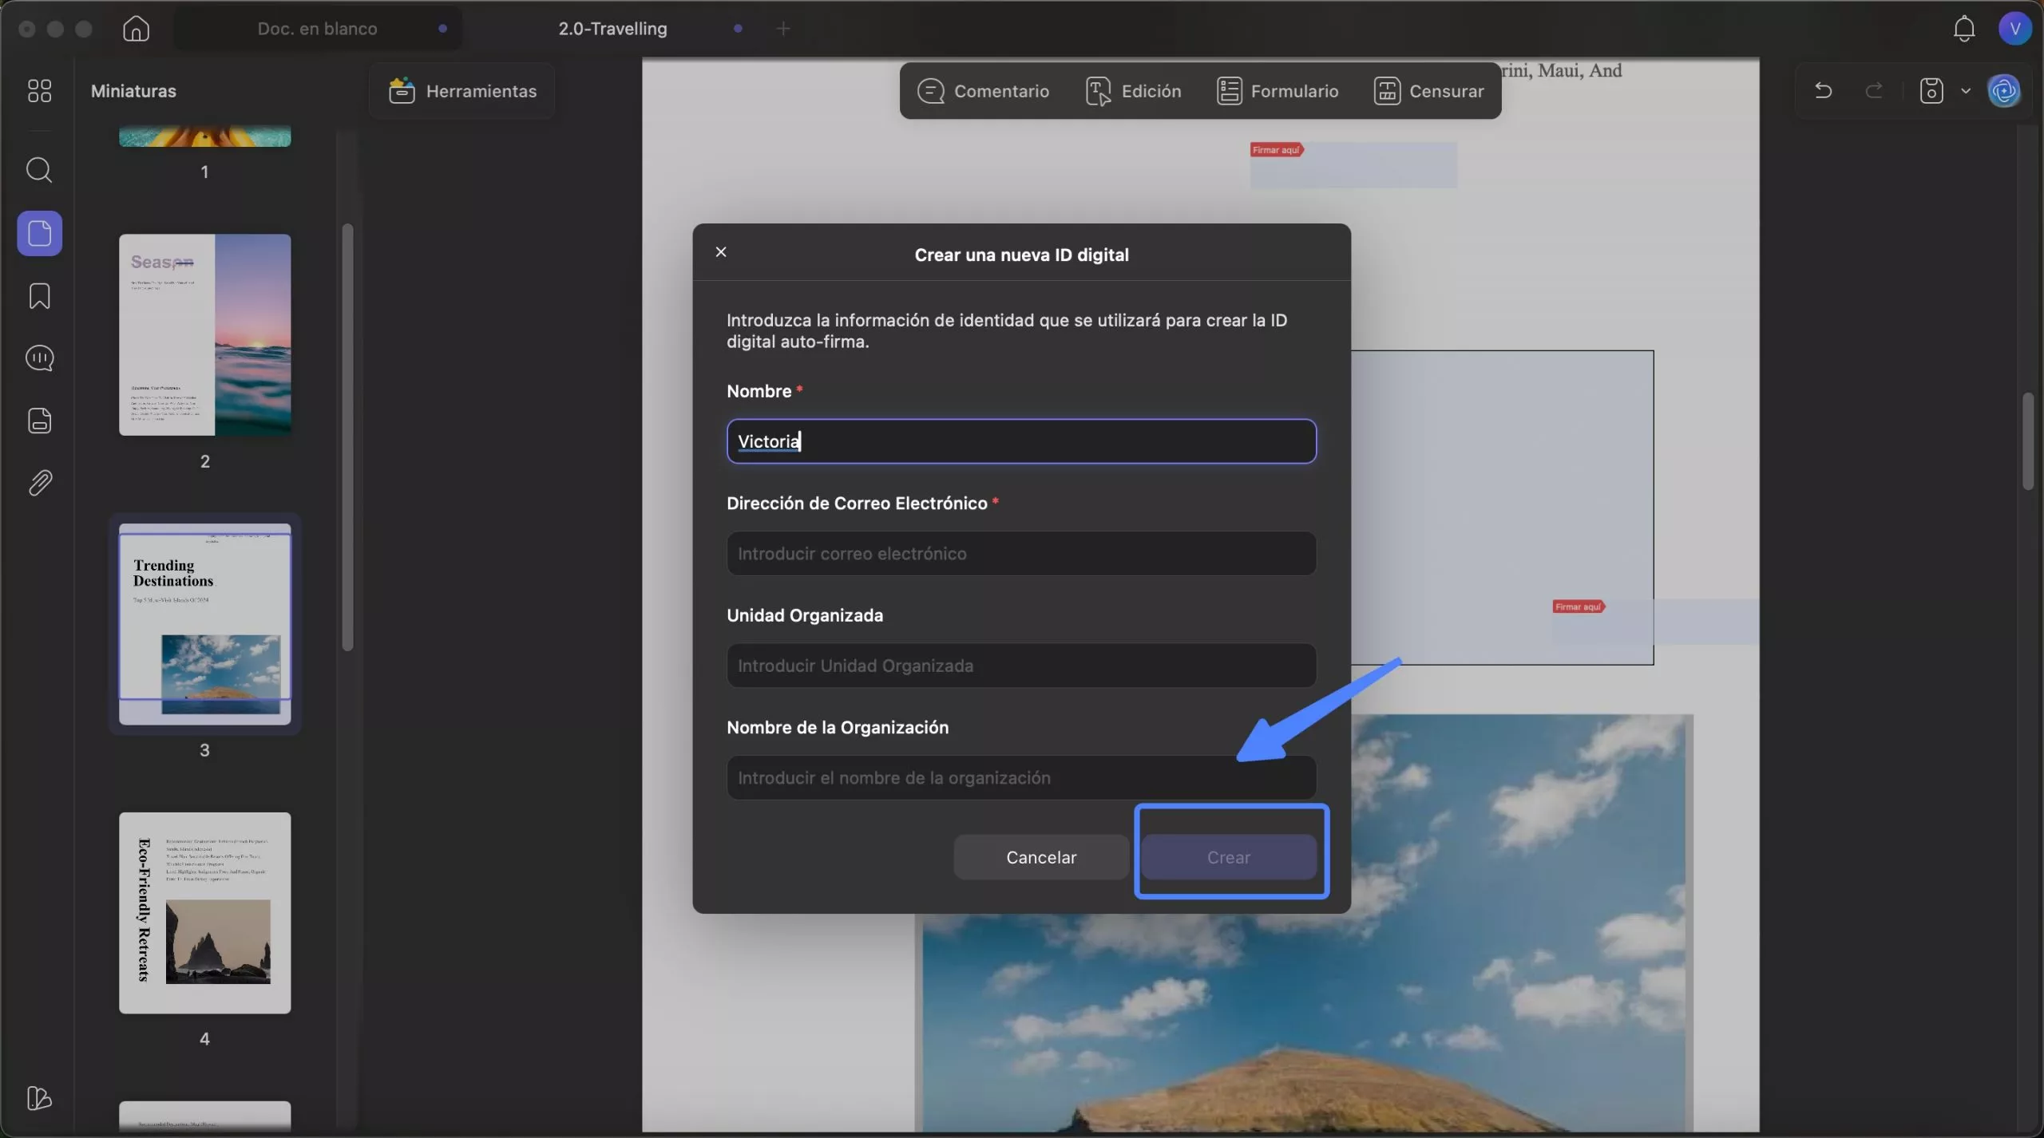Select page 1 thumbnail

click(x=204, y=136)
